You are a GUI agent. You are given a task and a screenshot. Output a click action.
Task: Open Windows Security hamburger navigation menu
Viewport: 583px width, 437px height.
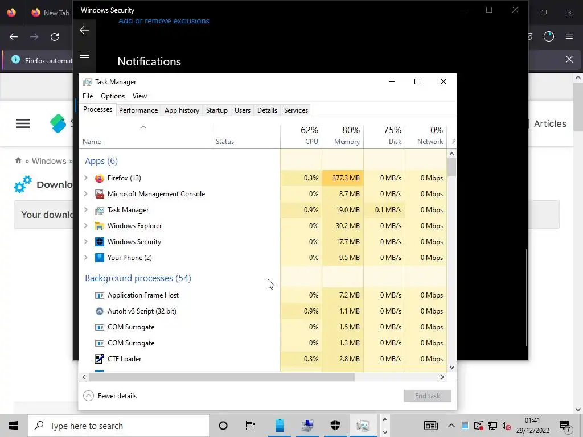point(84,55)
